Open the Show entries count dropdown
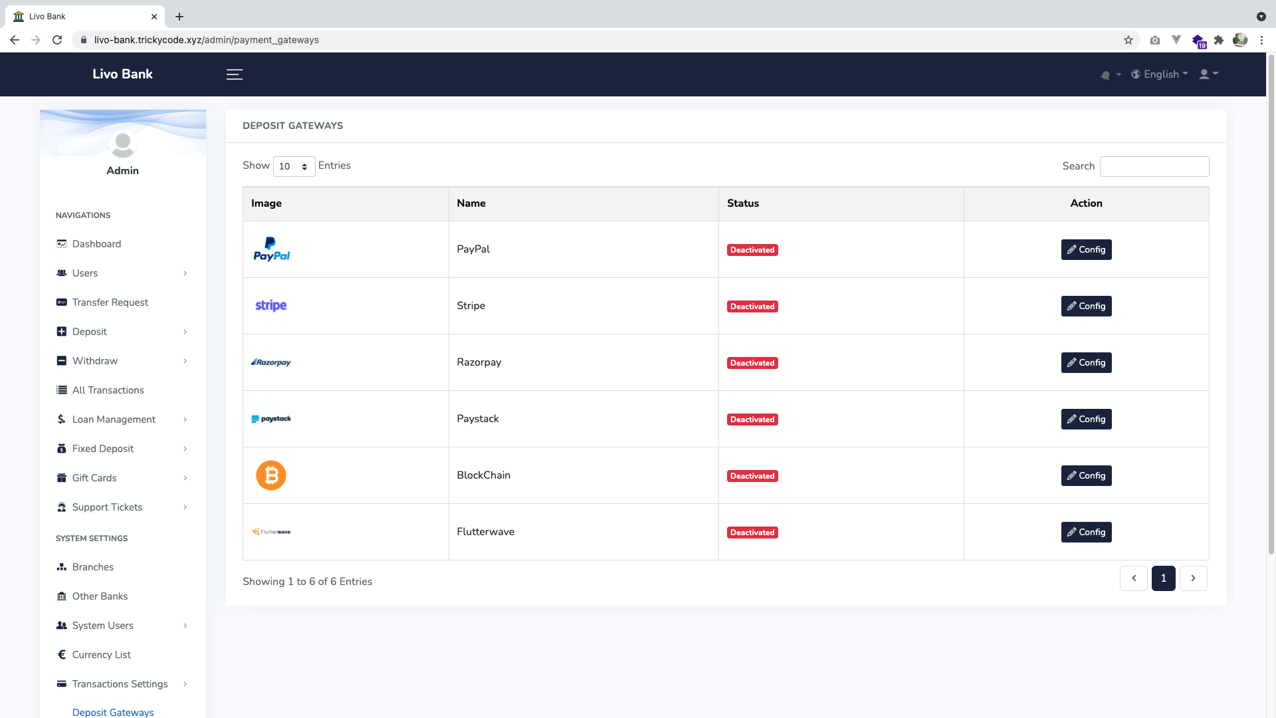Image resolution: width=1276 pixels, height=718 pixels. click(x=294, y=166)
